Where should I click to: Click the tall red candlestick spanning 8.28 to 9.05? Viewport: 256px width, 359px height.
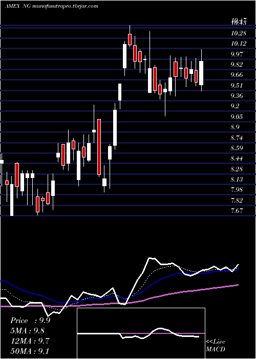click(99, 147)
